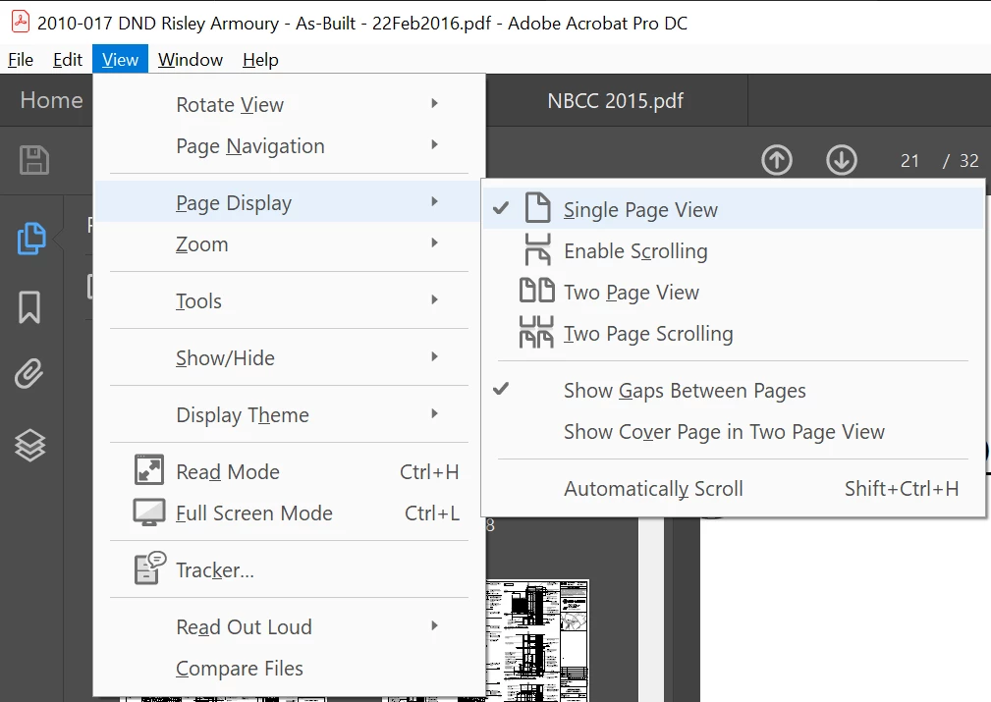Click the Read Mode icon
Viewport: 991px width, 702px height.
coord(149,470)
